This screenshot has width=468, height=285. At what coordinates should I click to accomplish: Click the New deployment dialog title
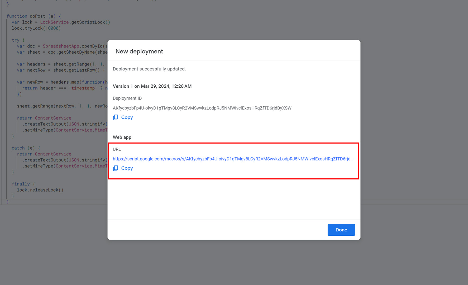(x=139, y=51)
